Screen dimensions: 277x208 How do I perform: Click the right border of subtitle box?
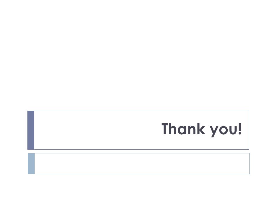point(249,164)
